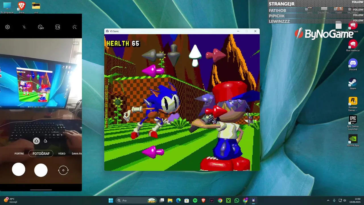The height and width of the screenshot is (205, 364).
Task: Focus the VS Sonic taskbar button
Action: pos(253,200)
